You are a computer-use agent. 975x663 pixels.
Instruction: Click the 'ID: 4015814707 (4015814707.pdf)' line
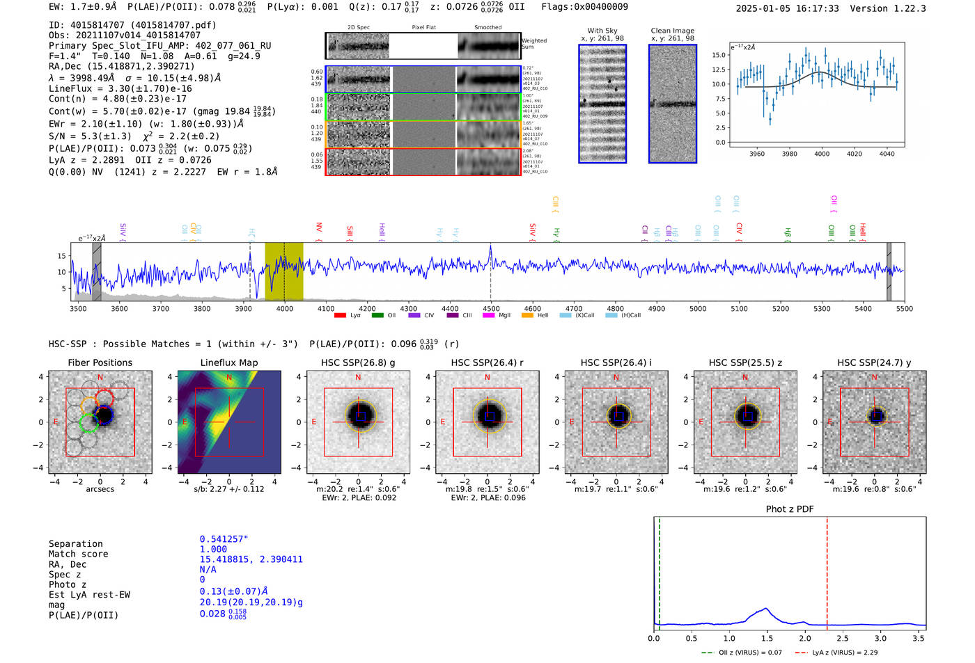[x=132, y=25]
